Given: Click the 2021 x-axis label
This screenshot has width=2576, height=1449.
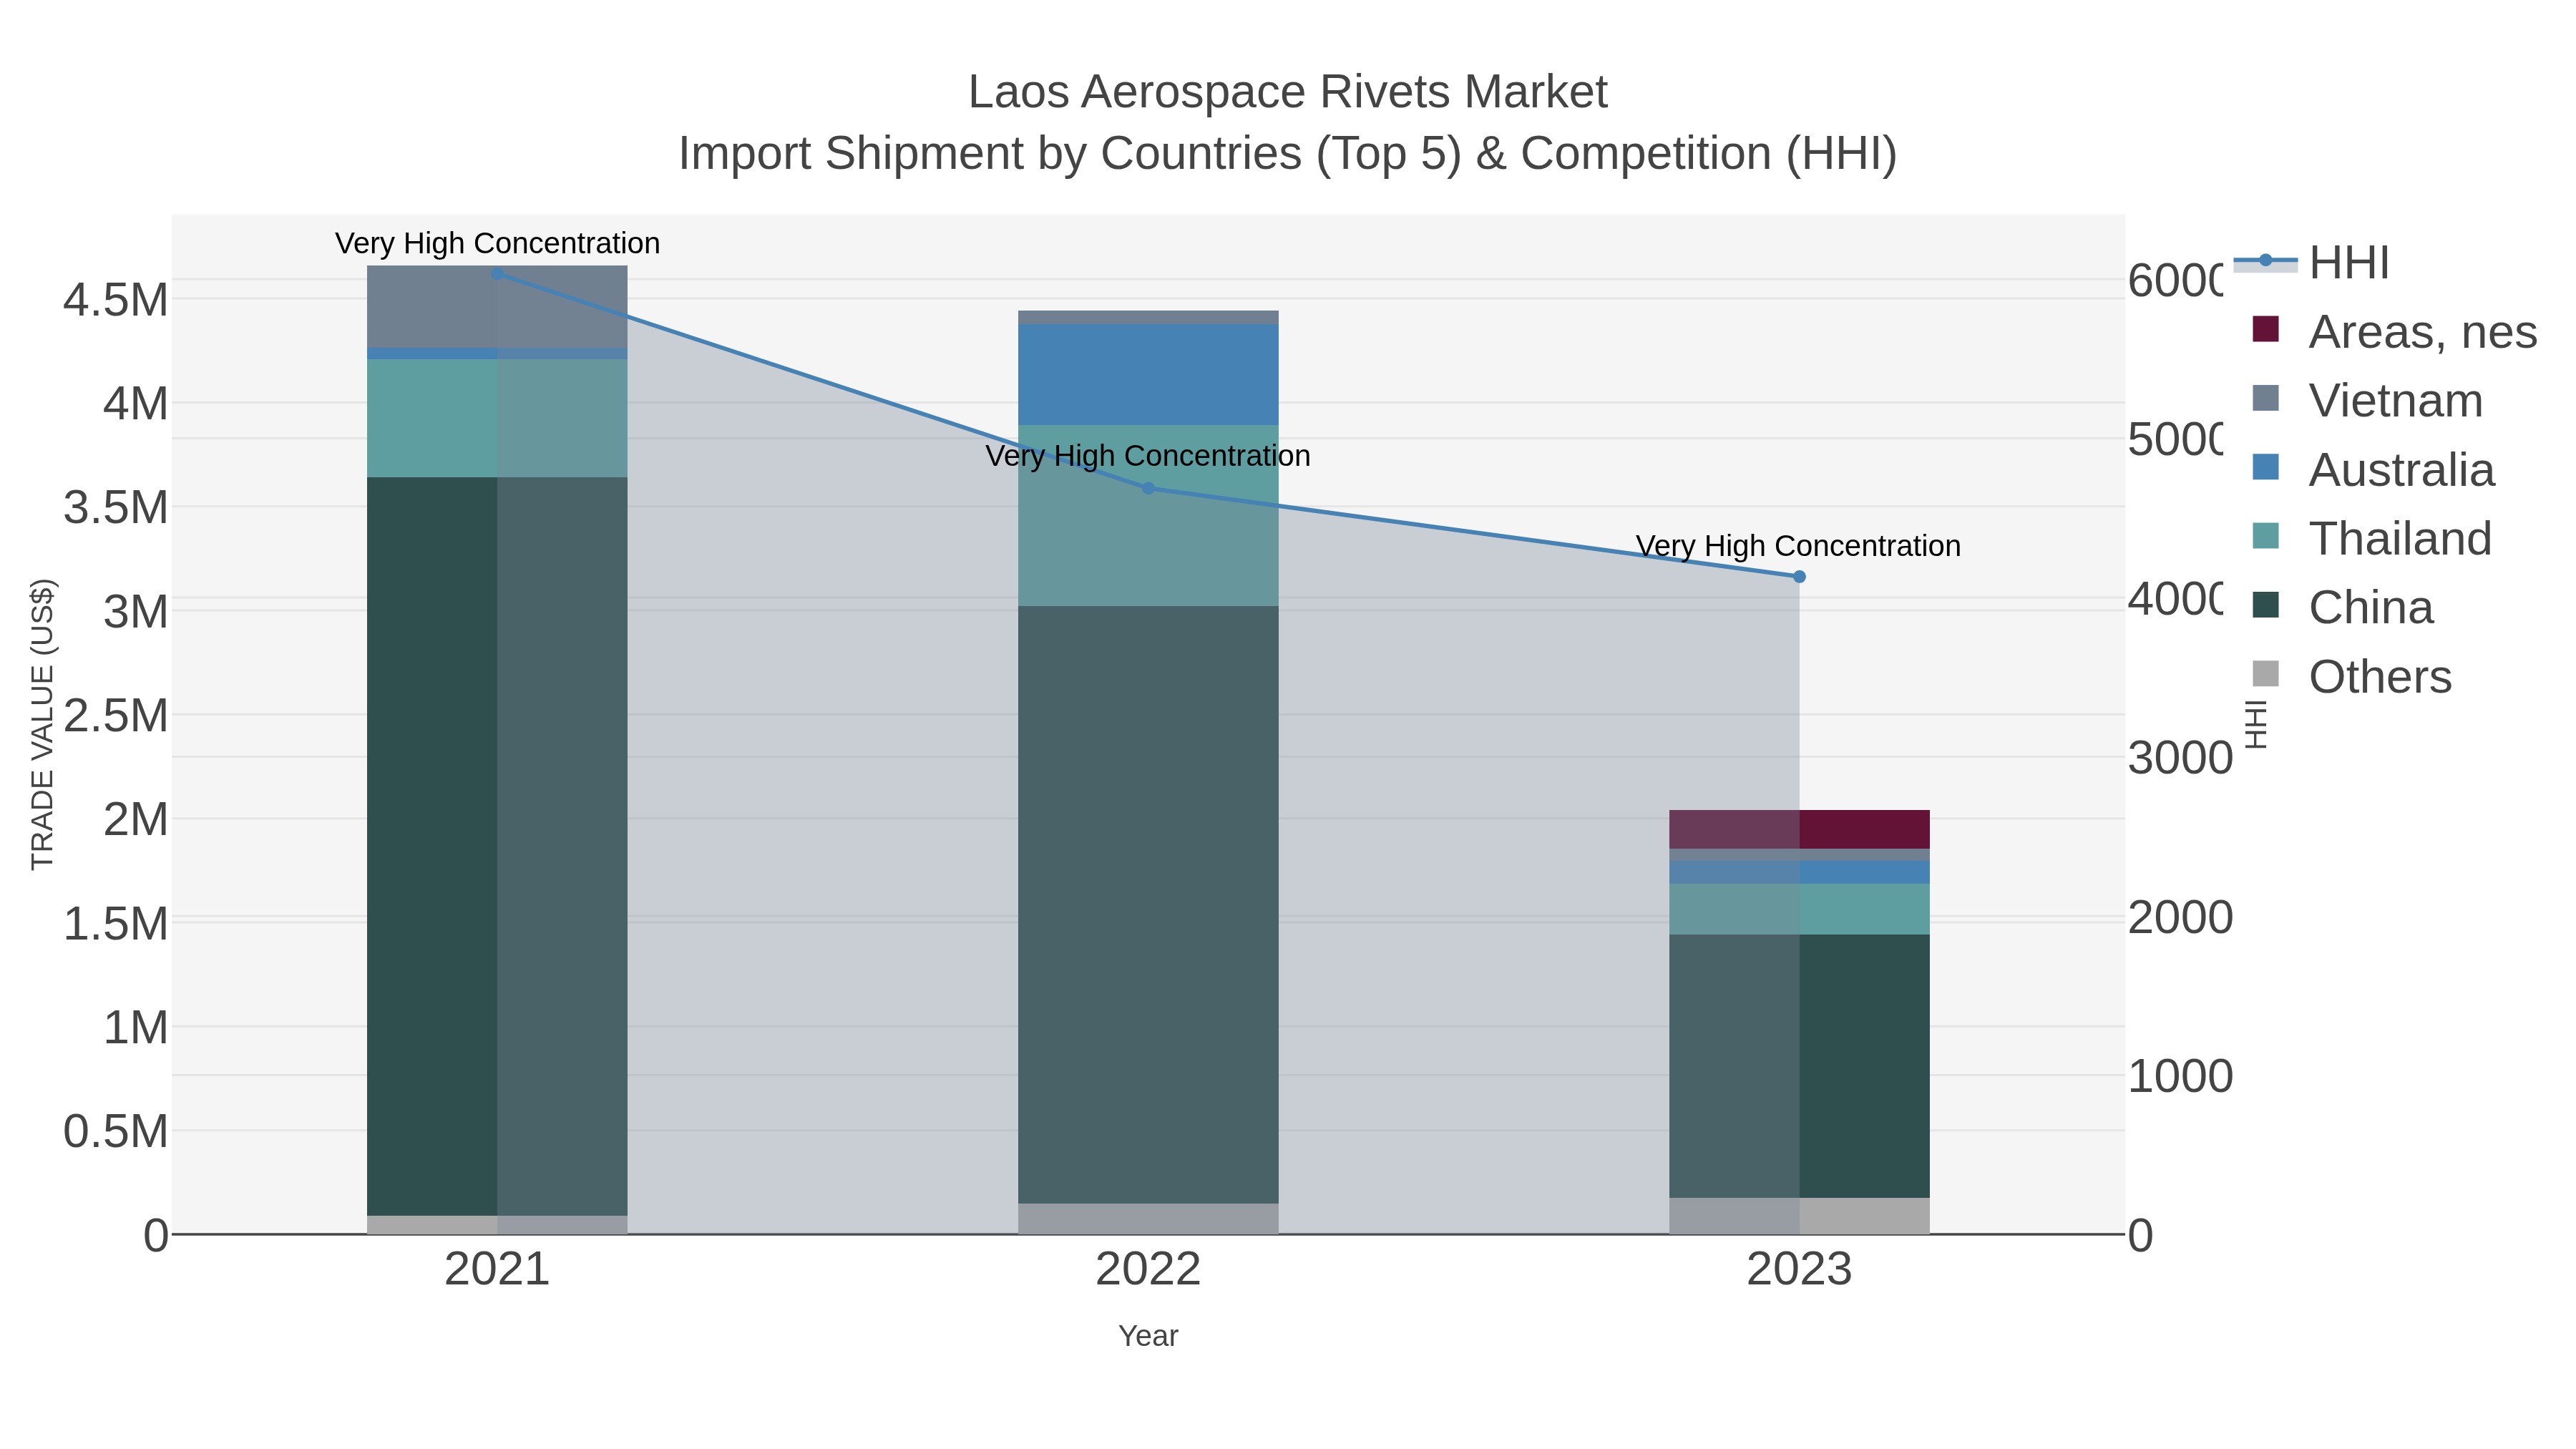Looking at the screenshot, I should click(497, 1269).
